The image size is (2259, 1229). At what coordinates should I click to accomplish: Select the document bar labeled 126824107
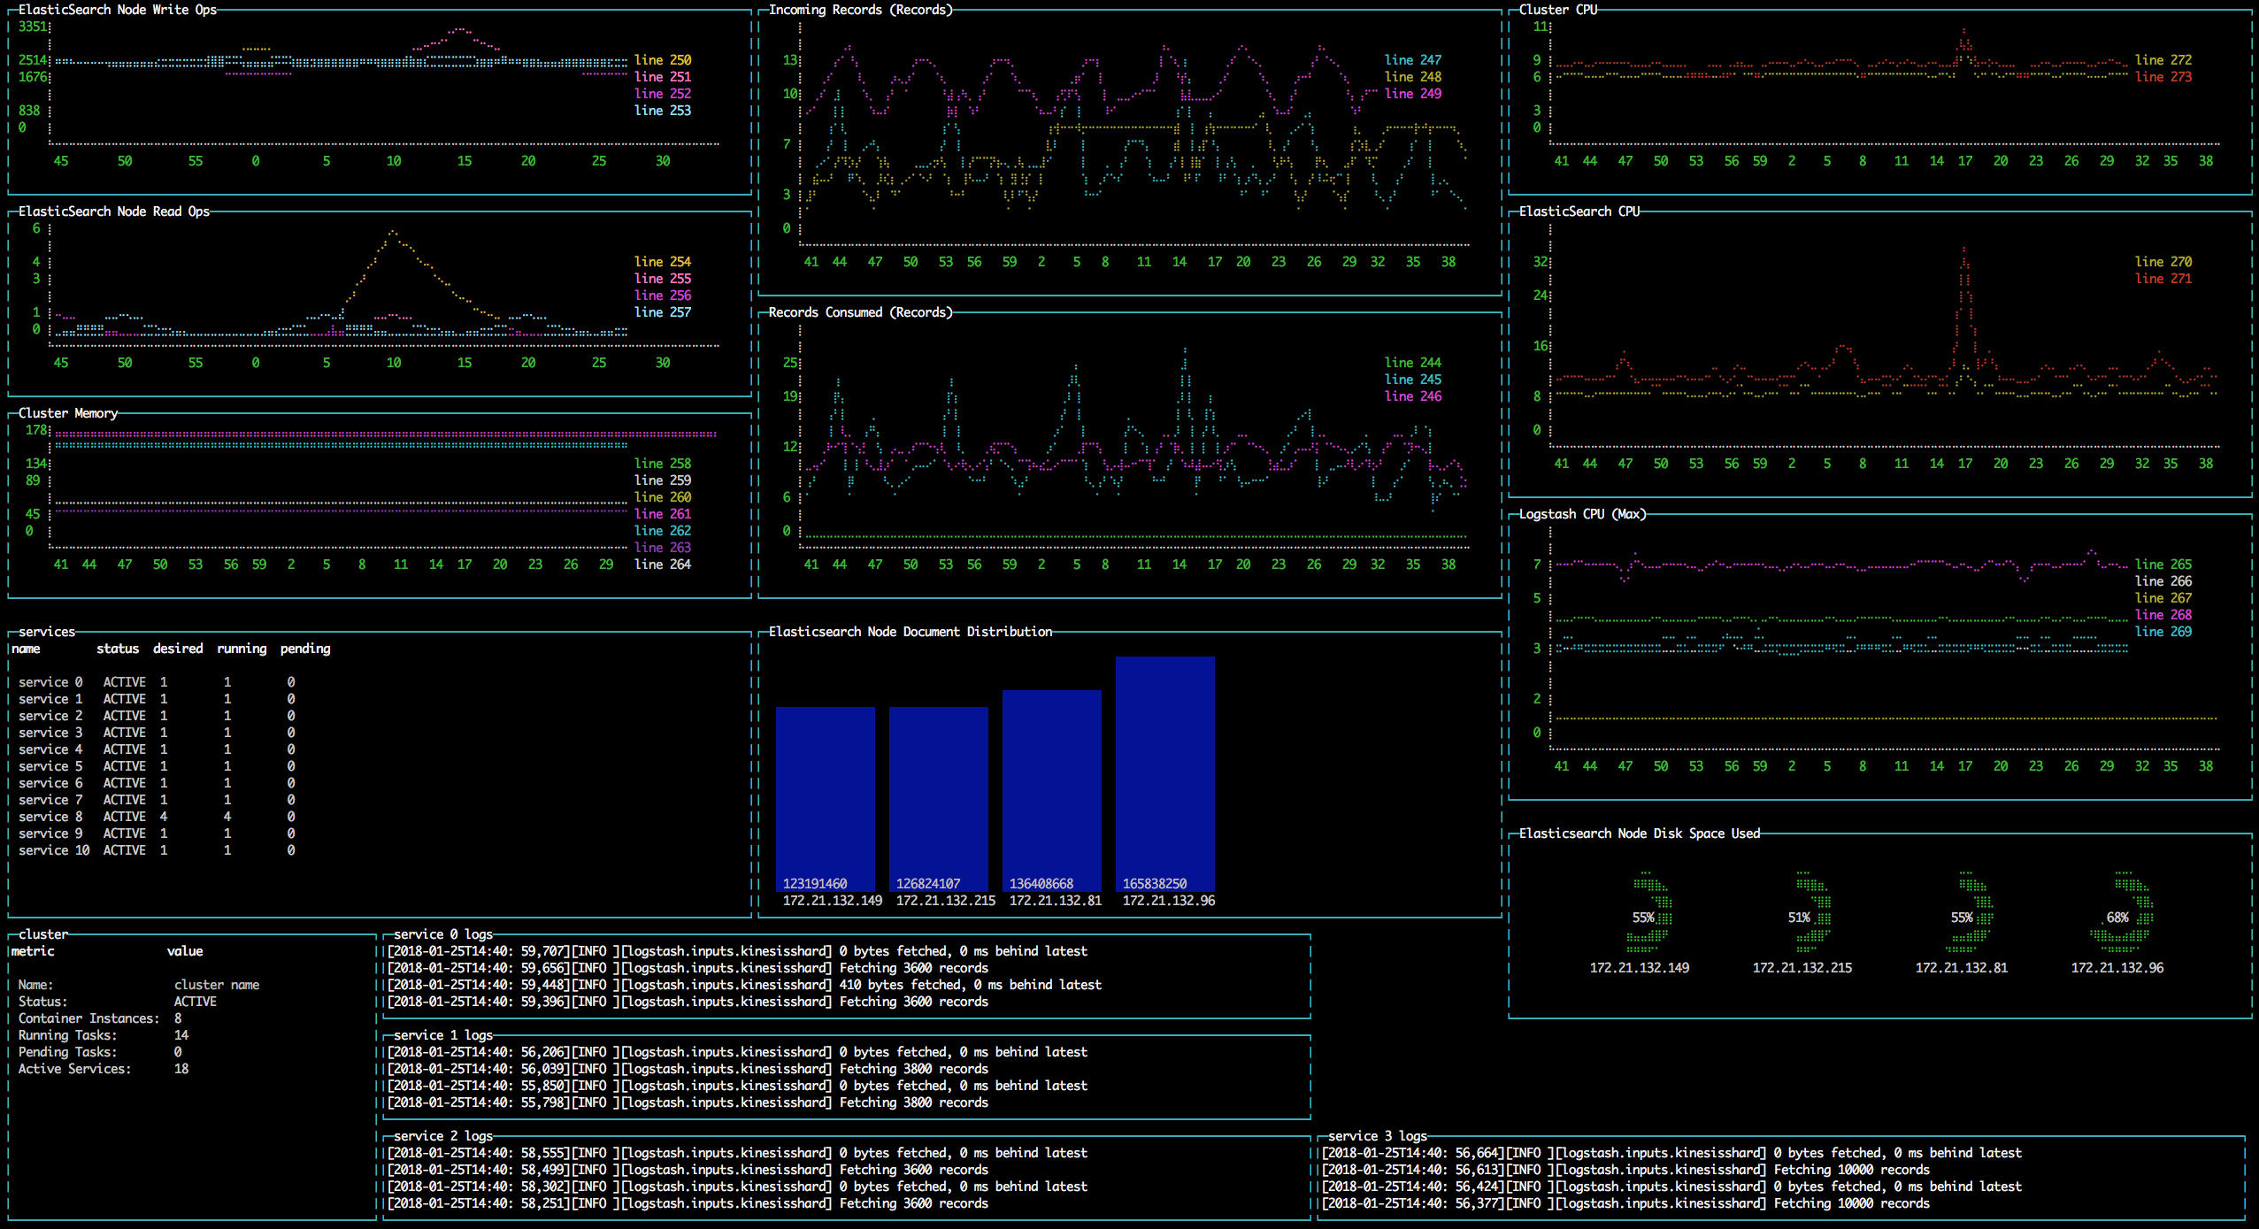[x=938, y=798]
